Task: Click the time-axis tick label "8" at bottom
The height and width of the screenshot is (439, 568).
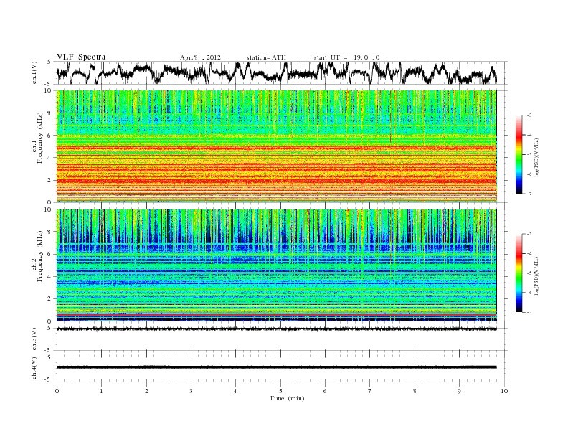Action: tap(415, 391)
